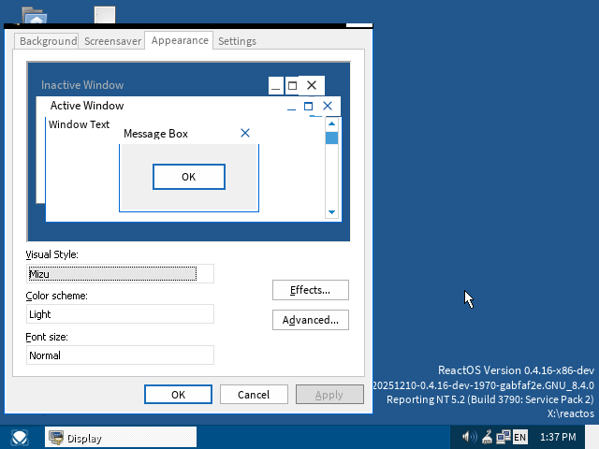Screen dimensions: 599x449
Task: Open the Visual Style dropdown
Action: pos(121,274)
